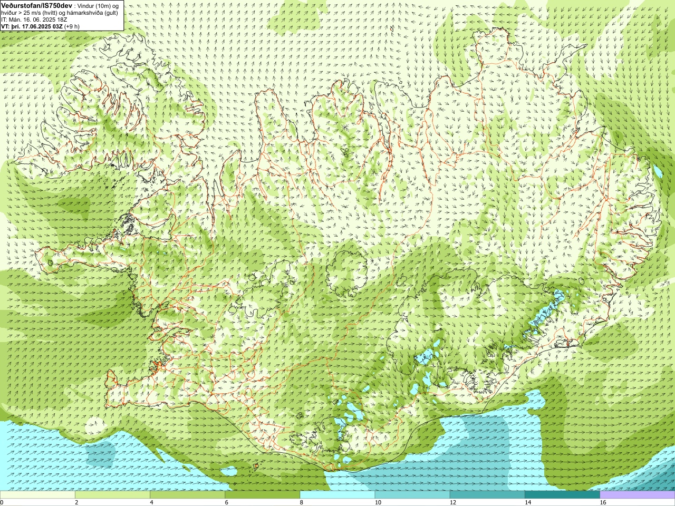Click the "6" legend scale label

pos(227,502)
